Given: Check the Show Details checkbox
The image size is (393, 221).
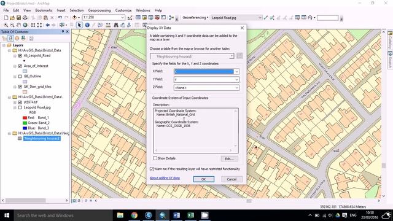Looking at the screenshot, I should 155,158.
